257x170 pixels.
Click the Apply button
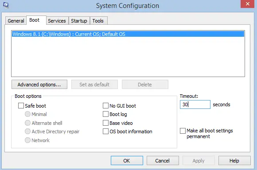[x=199, y=161]
